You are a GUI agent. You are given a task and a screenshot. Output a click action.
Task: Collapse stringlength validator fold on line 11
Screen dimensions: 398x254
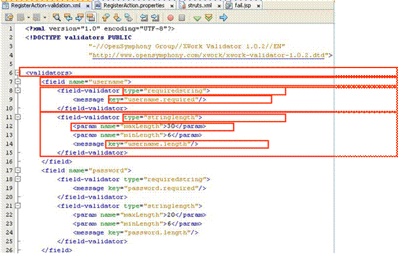pyautogui.click(x=18, y=117)
